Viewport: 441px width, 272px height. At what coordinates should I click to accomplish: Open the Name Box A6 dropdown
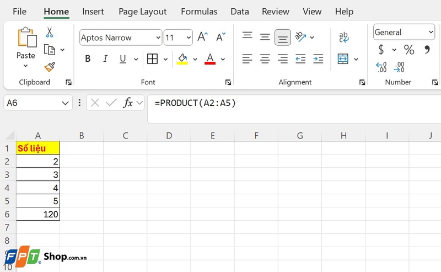[x=65, y=103]
